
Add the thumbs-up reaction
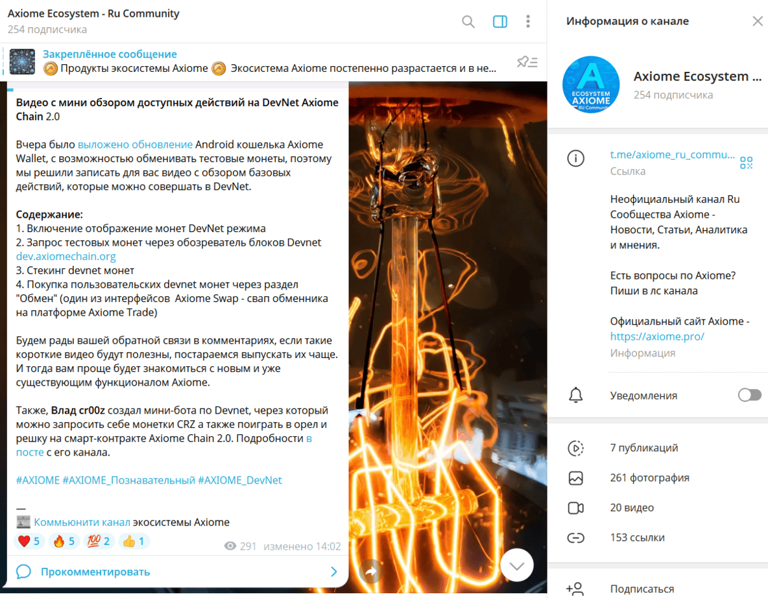coord(134,541)
